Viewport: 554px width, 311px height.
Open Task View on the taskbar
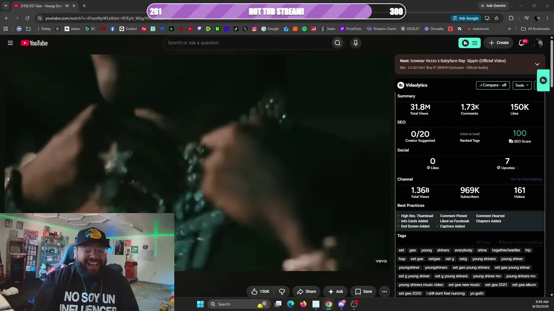(x=278, y=304)
